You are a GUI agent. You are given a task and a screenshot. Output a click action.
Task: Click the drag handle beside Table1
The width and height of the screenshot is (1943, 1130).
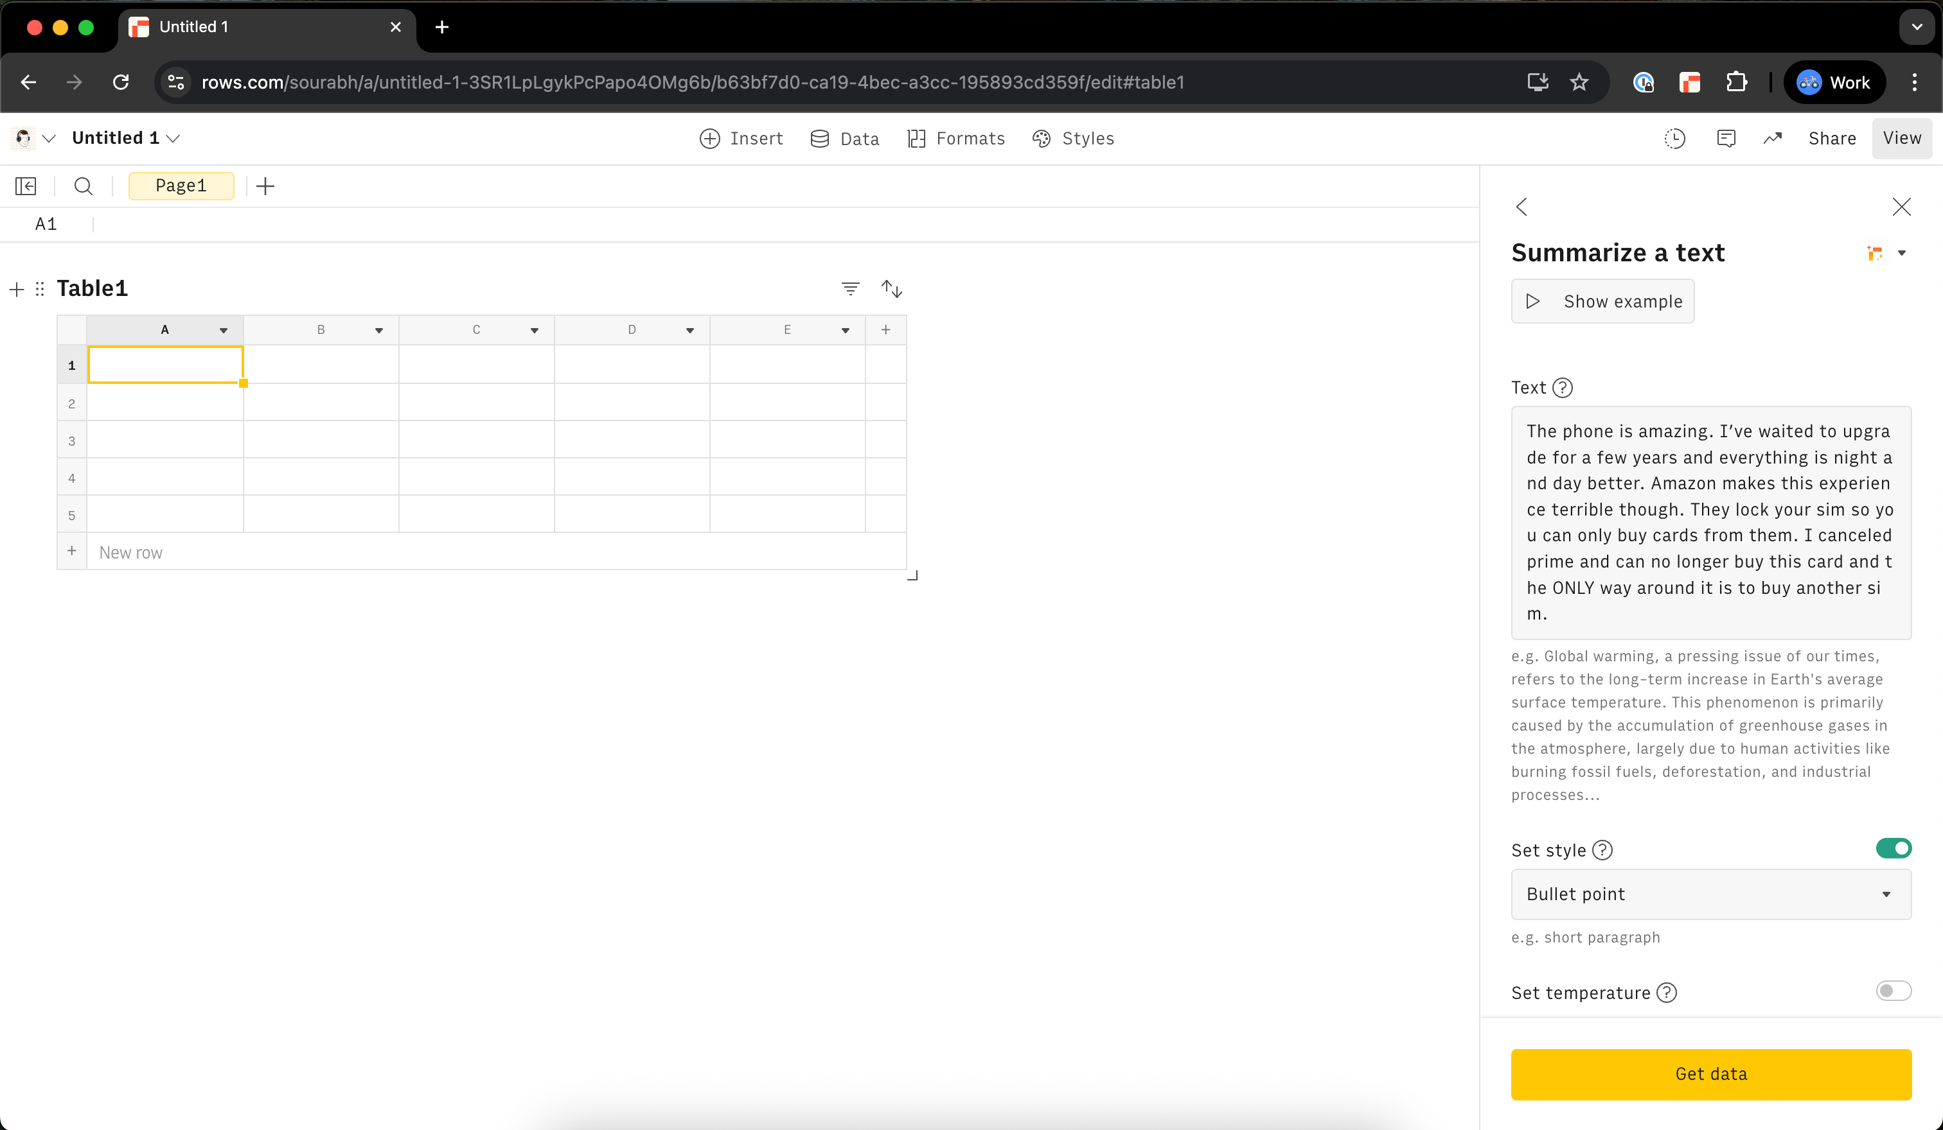(39, 289)
